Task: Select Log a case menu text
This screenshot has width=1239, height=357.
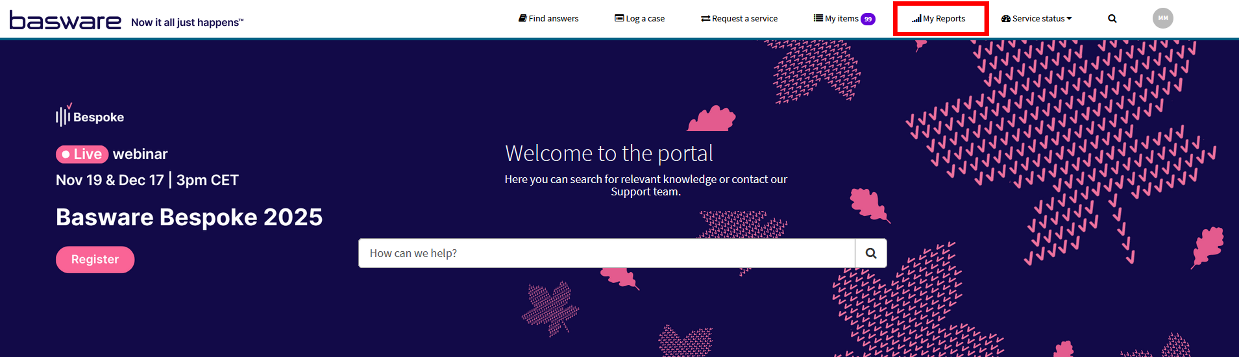Action: click(x=645, y=18)
